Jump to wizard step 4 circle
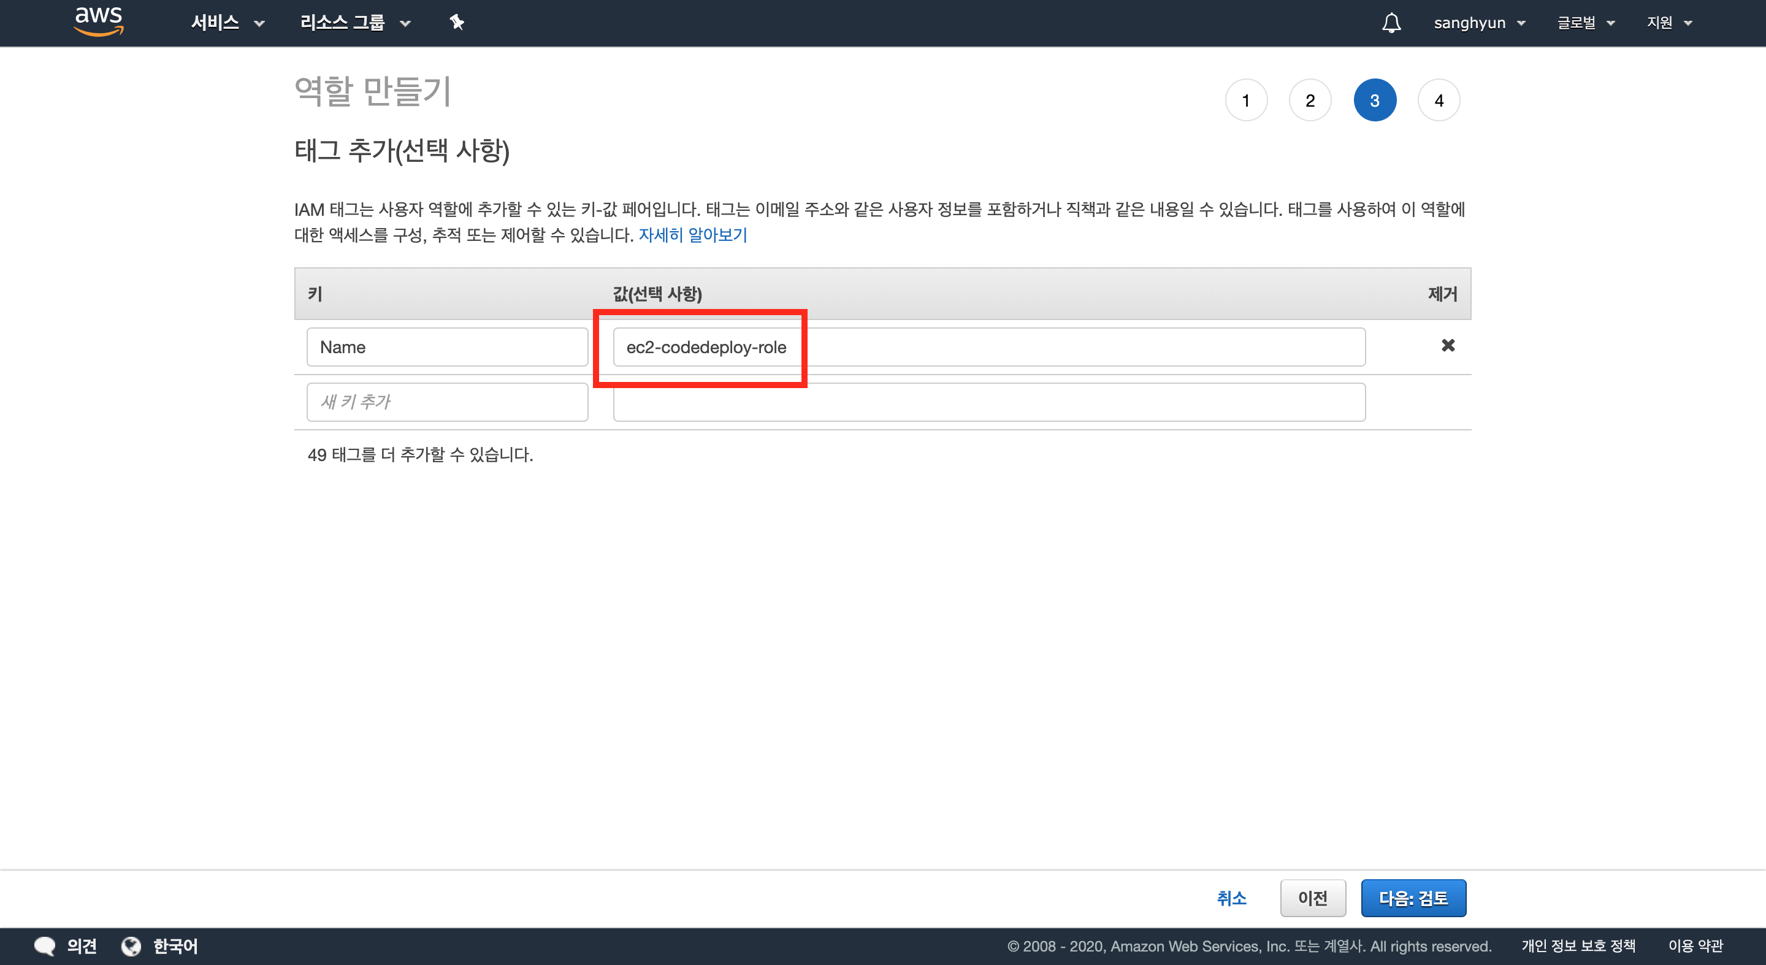This screenshot has width=1766, height=965. (x=1439, y=101)
